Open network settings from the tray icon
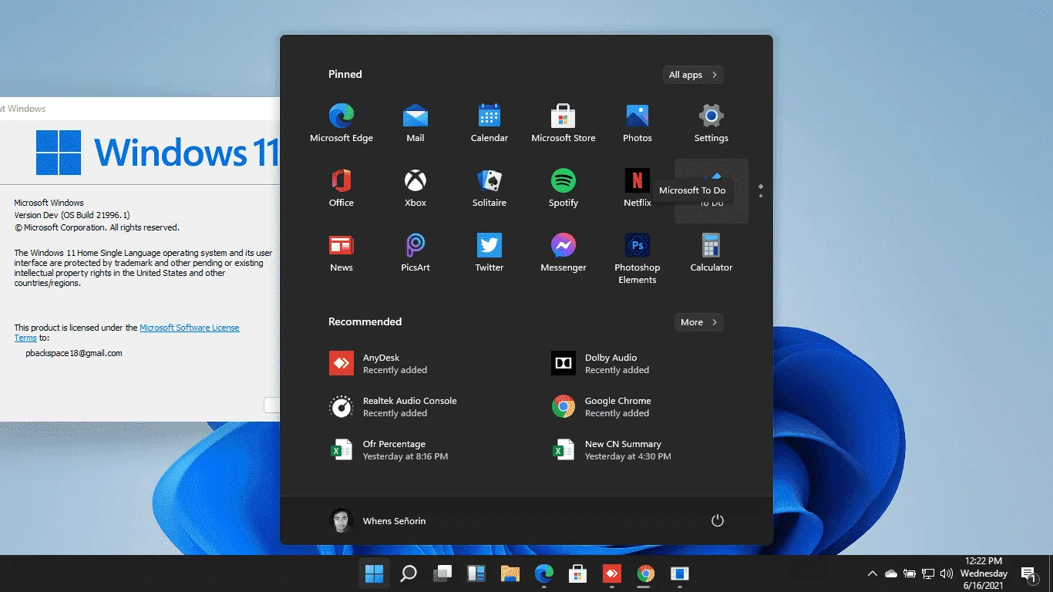Screen dimensions: 1053x592 point(928,573)
